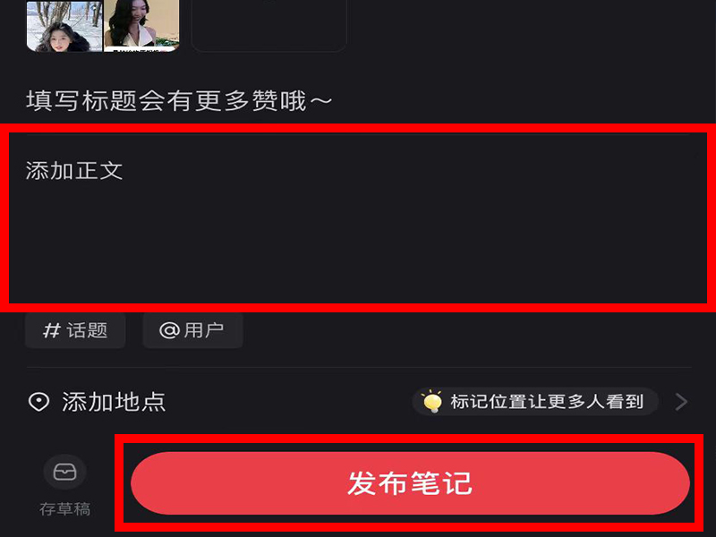
Task: Open the 添加地点 location row
Action: coord(359,402)
